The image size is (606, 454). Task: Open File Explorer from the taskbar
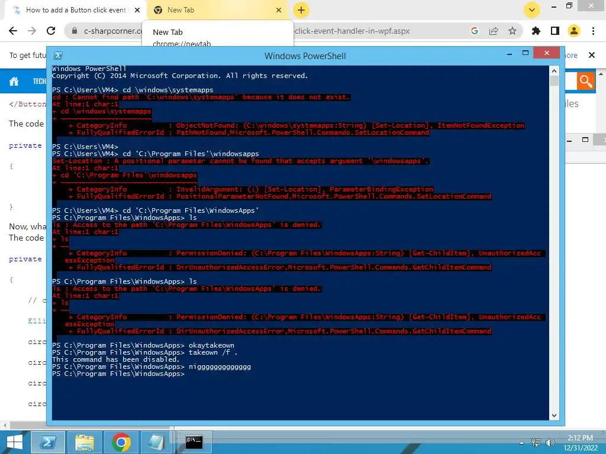(x=85, y=442)
